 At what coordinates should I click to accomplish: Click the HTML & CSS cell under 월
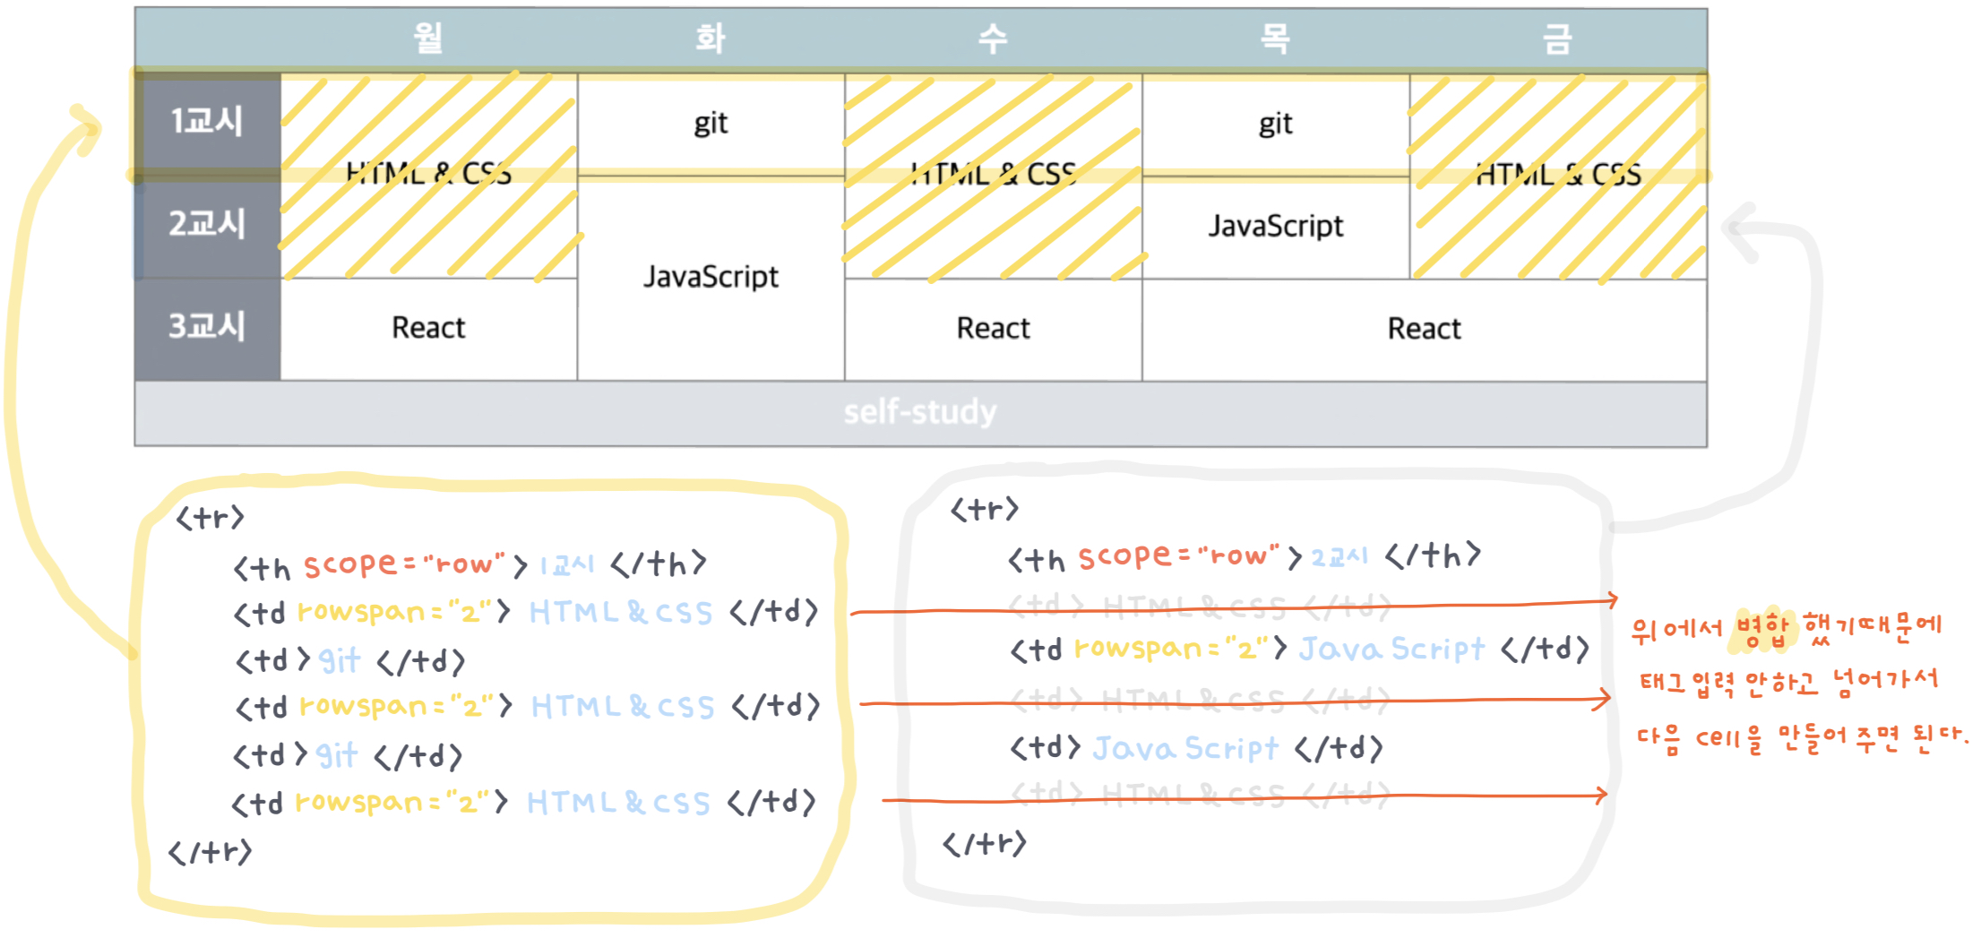coord(428,174)
